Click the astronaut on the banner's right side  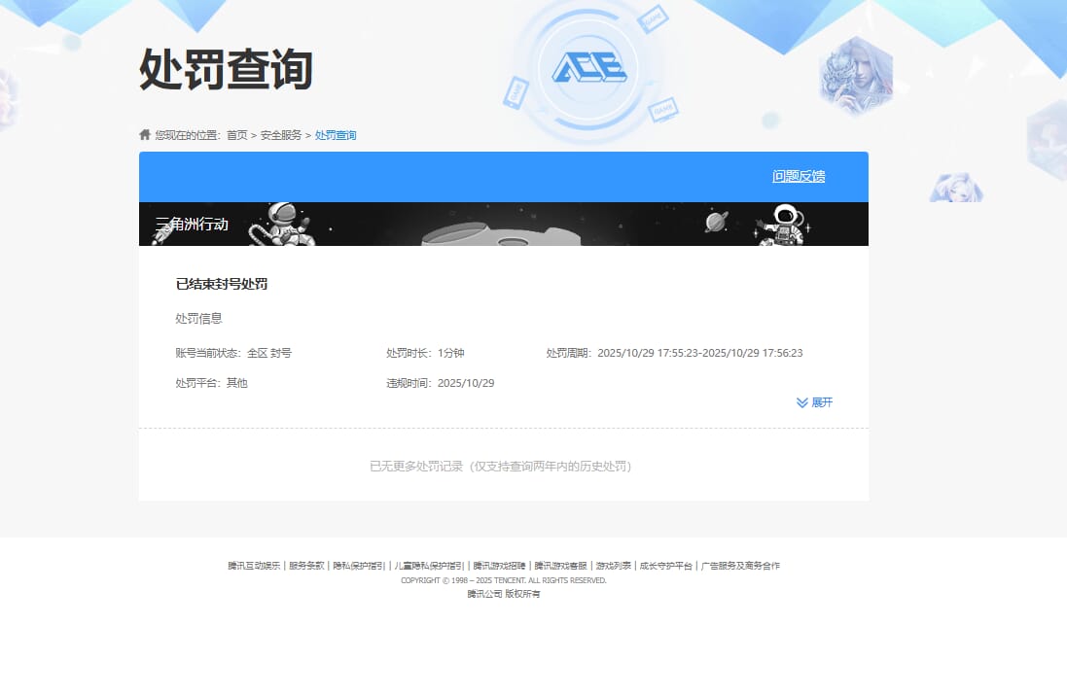point(783,225)
